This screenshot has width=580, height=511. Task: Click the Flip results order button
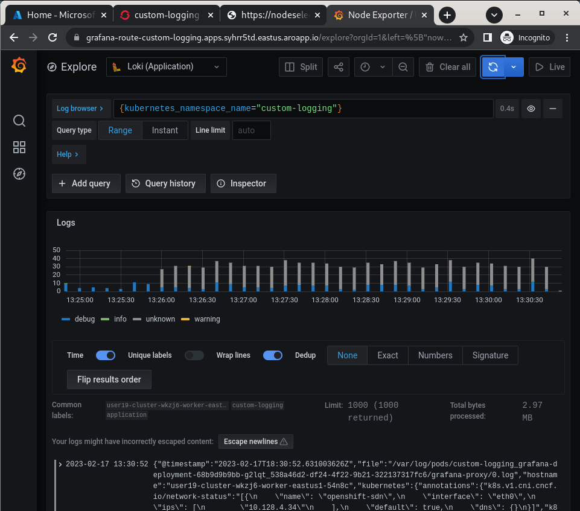pyautogui.click(x=109, y=379)
